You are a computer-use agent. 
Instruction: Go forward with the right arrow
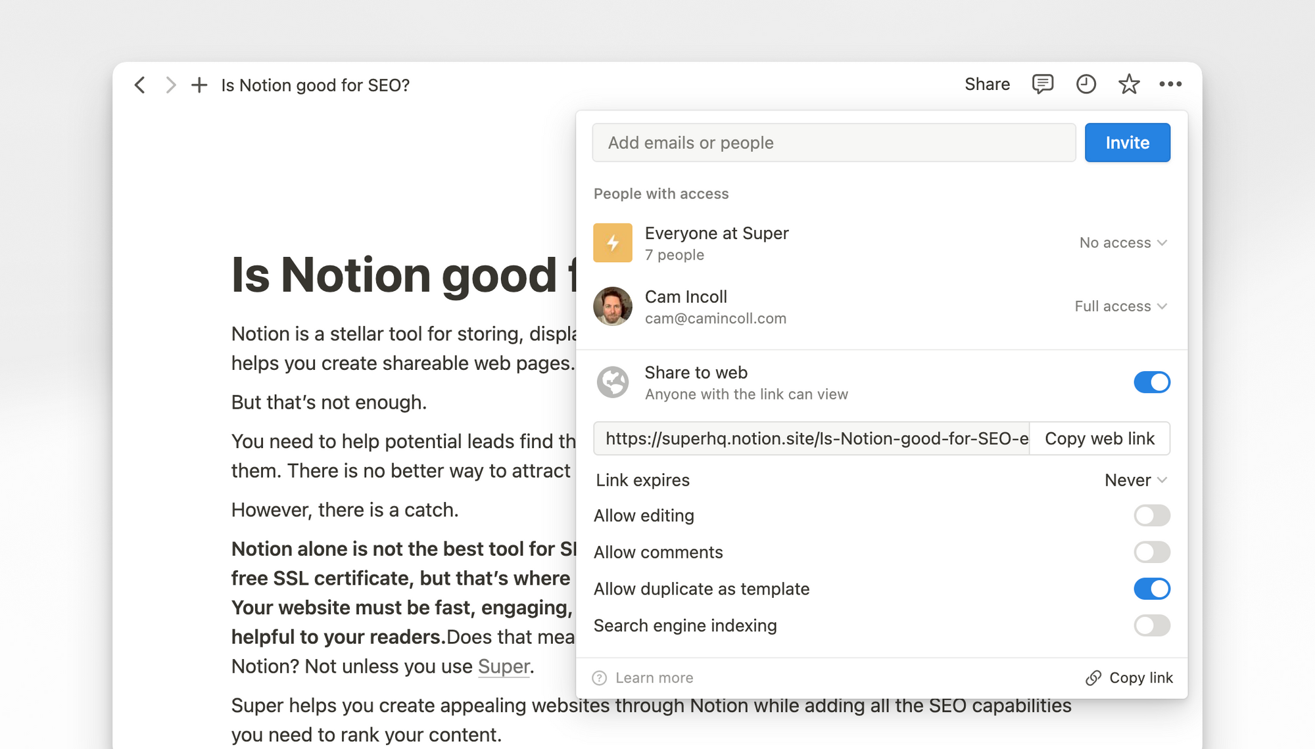point(171,85)
